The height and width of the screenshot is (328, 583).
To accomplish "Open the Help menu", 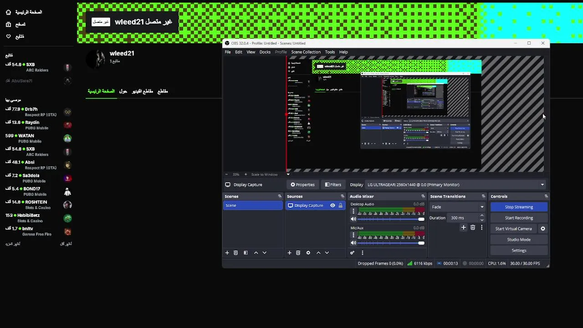I will point(343,52).
